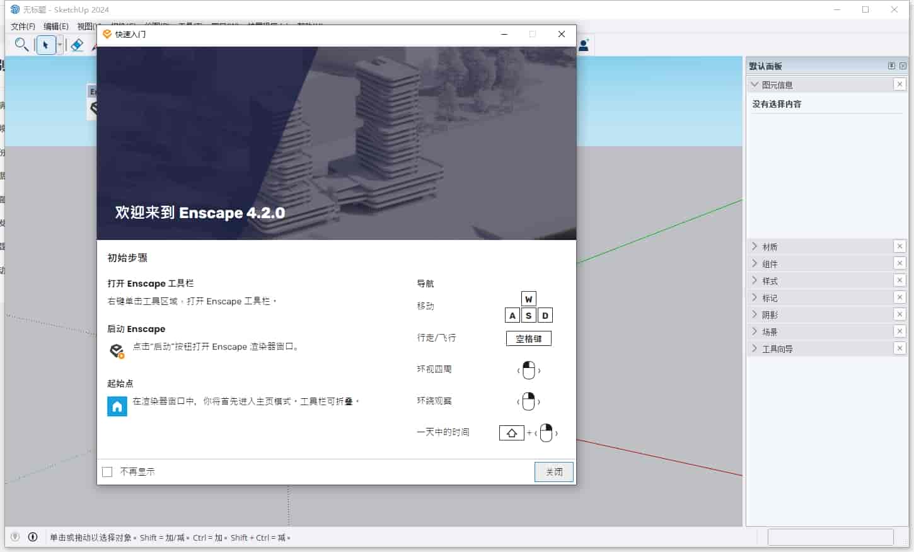Open the Select tool's dropdown arrow
This screenshot has height=552, width=914.
click(59, 45)
